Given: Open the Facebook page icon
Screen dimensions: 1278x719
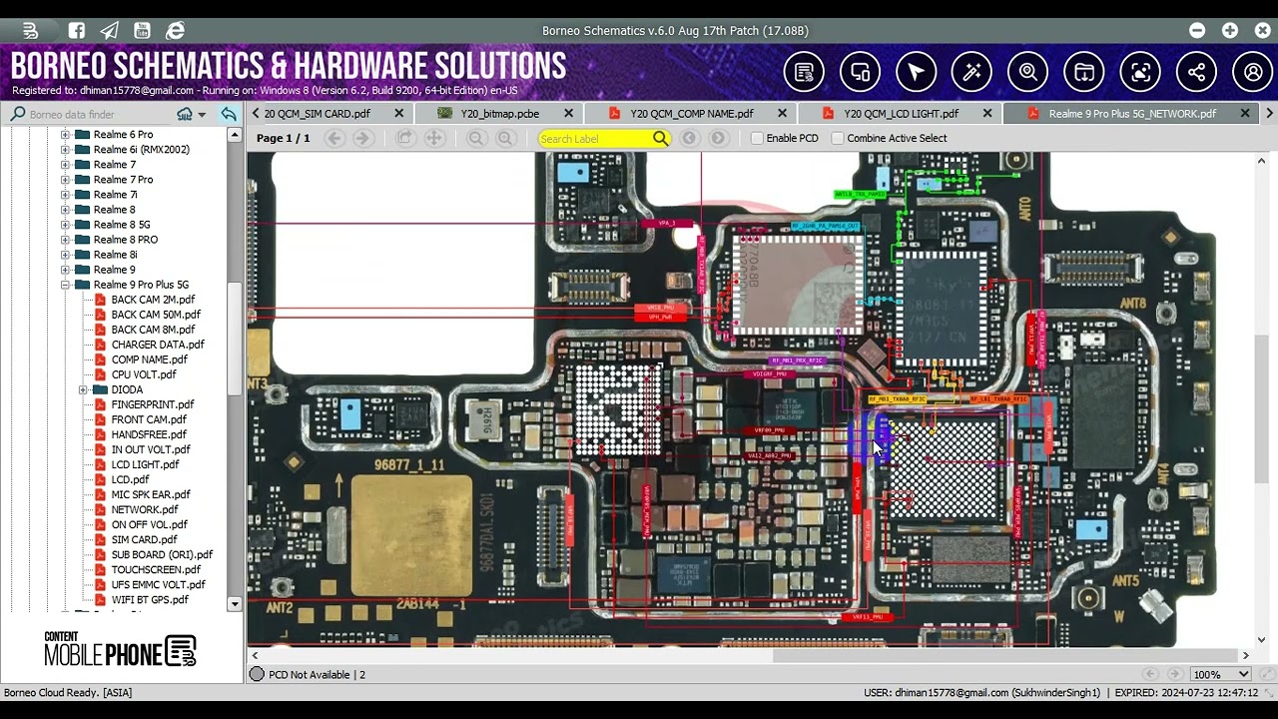Looking at the screenshot, I should (x=77, y=31).
